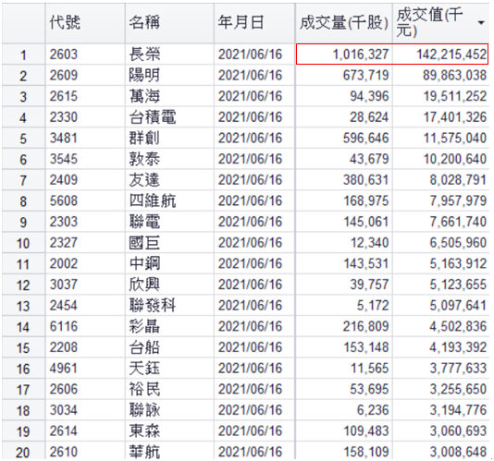Select row header number 1
The image size is (494, 461).
[x=23, y=55]
